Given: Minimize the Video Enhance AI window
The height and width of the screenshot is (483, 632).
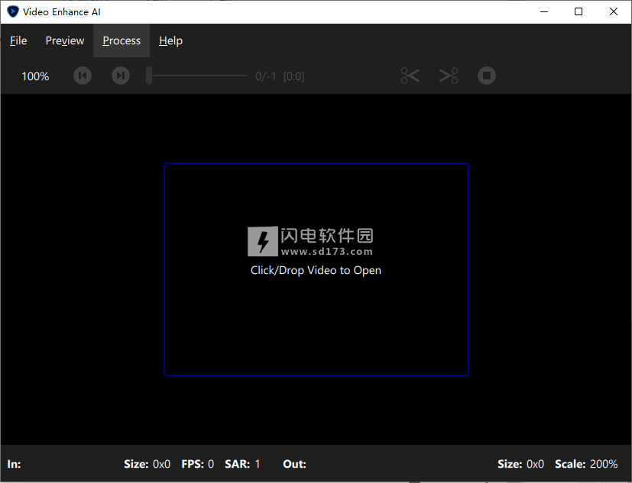Looking at the screenshot, I should pyautogui.click(x=544, y=11).
